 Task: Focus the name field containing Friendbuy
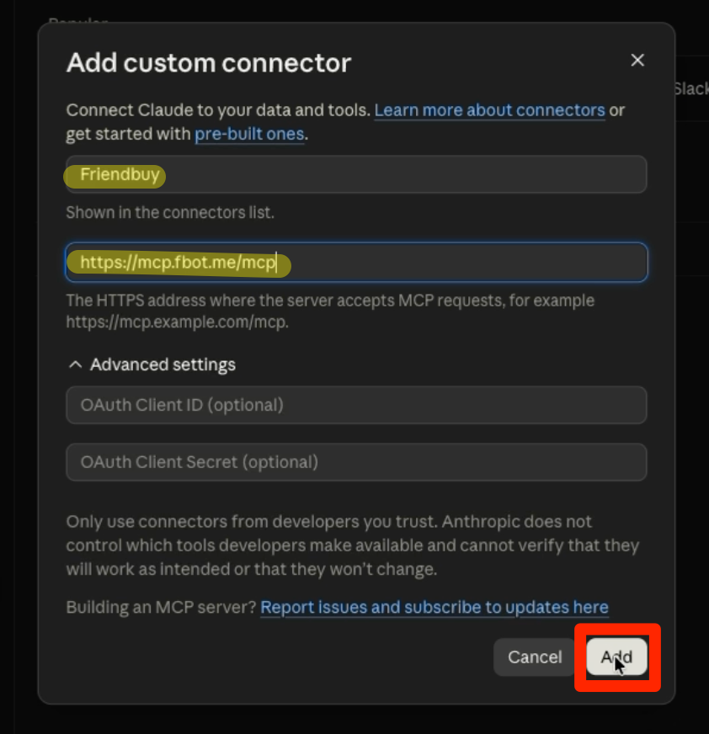[356, 174]
